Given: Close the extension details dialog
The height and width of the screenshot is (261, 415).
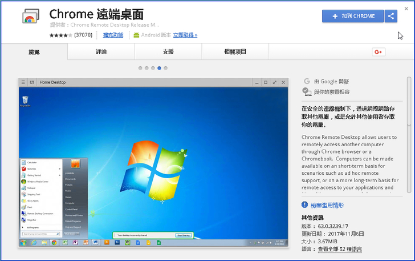Looking at the screenshot, I should coord(406,9).
